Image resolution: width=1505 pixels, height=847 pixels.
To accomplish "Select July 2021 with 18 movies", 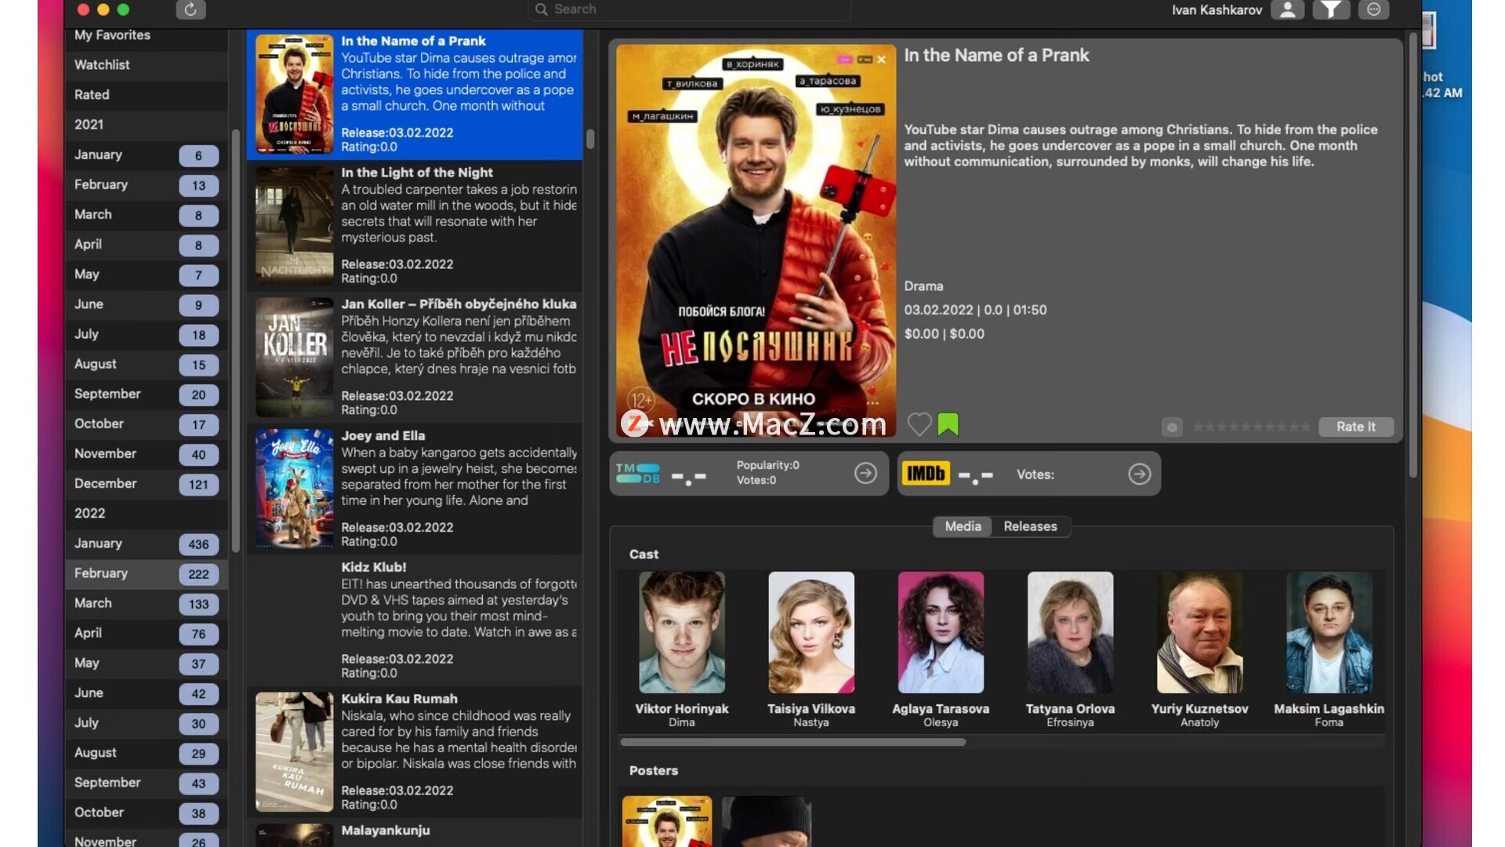I will click(x=146, y=334).
